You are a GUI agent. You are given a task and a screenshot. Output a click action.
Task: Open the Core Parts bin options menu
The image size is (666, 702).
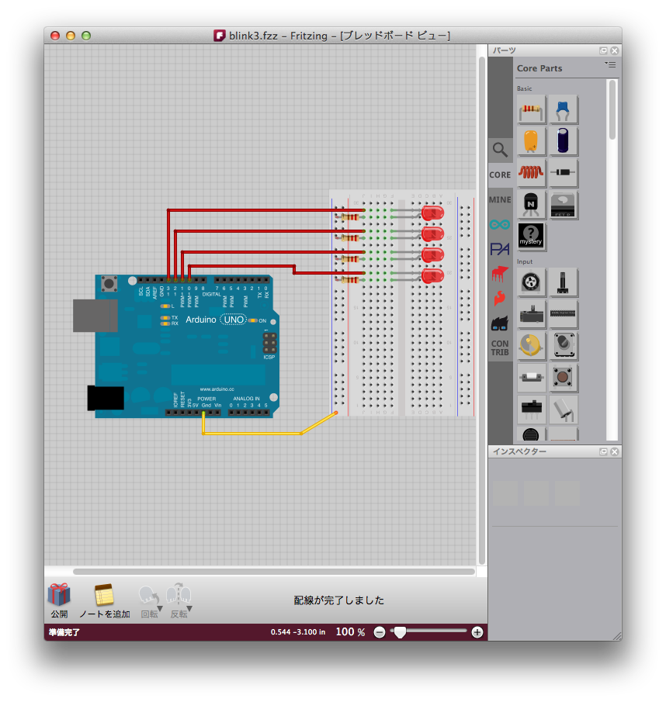pyautogui.click(x=610, y=64)
